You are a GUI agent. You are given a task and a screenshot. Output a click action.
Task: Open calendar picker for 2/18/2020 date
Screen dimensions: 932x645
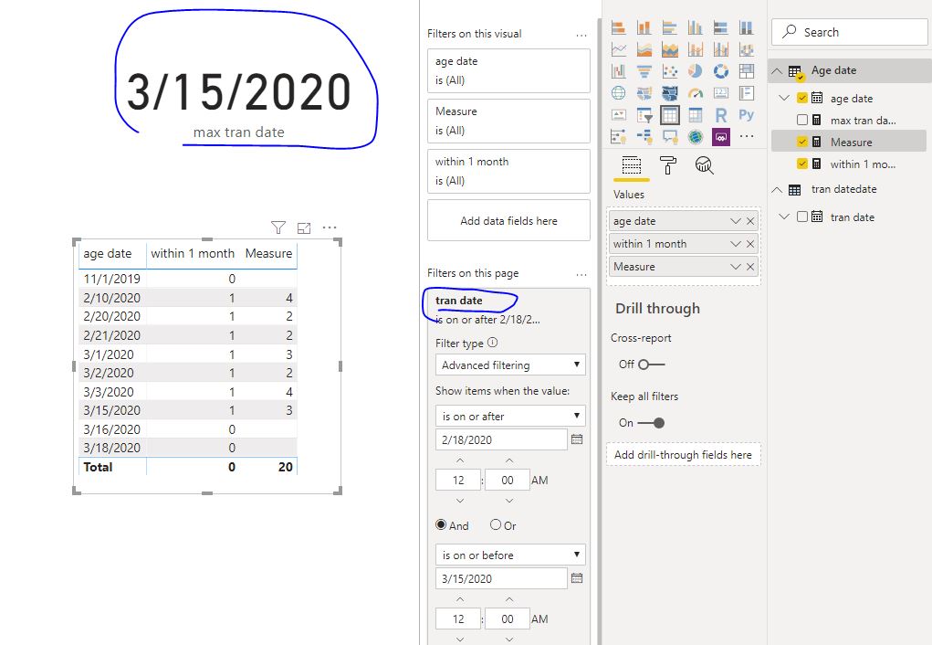pos(577,439)
